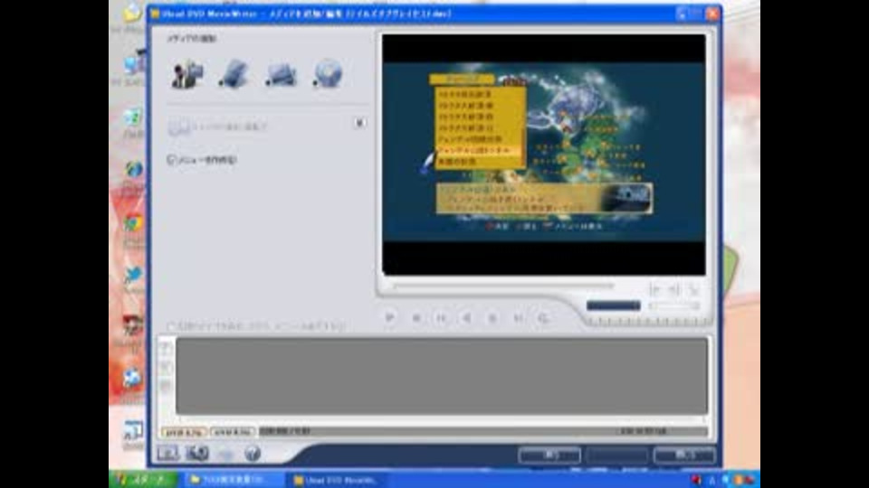Open the Google Chrome desktop icon
Screen dimensions: 869x488
(133, 223)
